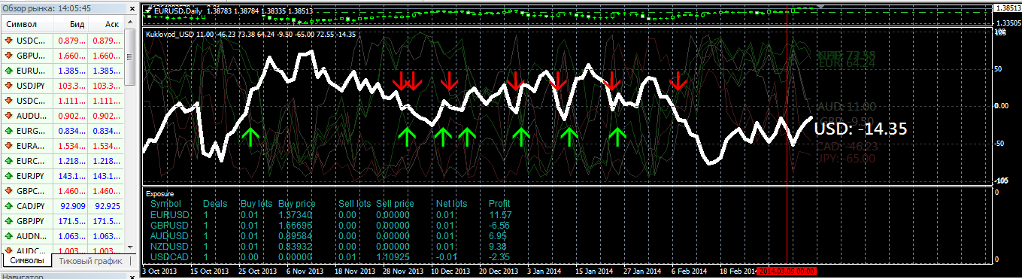1022x279 pixels.
Task: Click the 2014.03.05 00:00 date marker
Action: [x=786, y=271]
